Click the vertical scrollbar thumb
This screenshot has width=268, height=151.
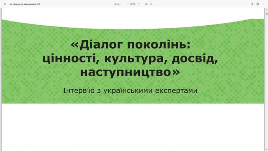(266, 14)
